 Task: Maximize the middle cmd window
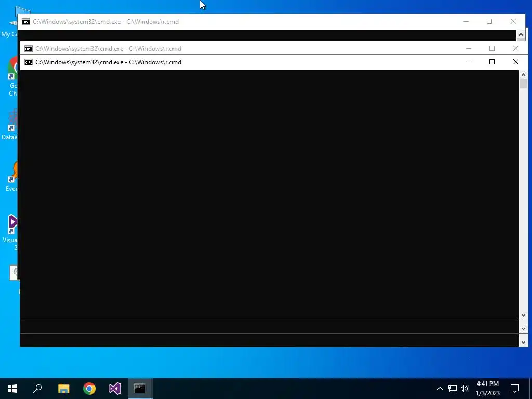(x=492, y=48)
